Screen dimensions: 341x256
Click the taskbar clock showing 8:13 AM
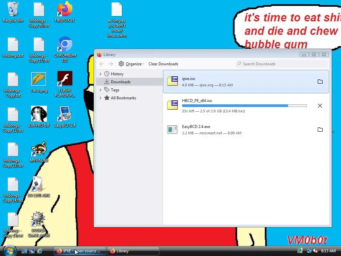pos(328,251)
